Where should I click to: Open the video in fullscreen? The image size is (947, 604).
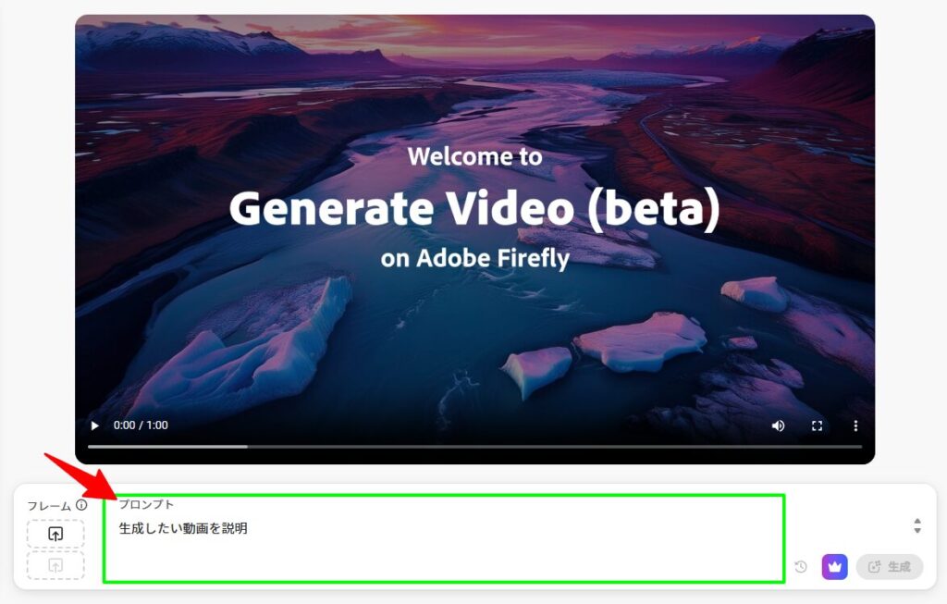[817, 425]
